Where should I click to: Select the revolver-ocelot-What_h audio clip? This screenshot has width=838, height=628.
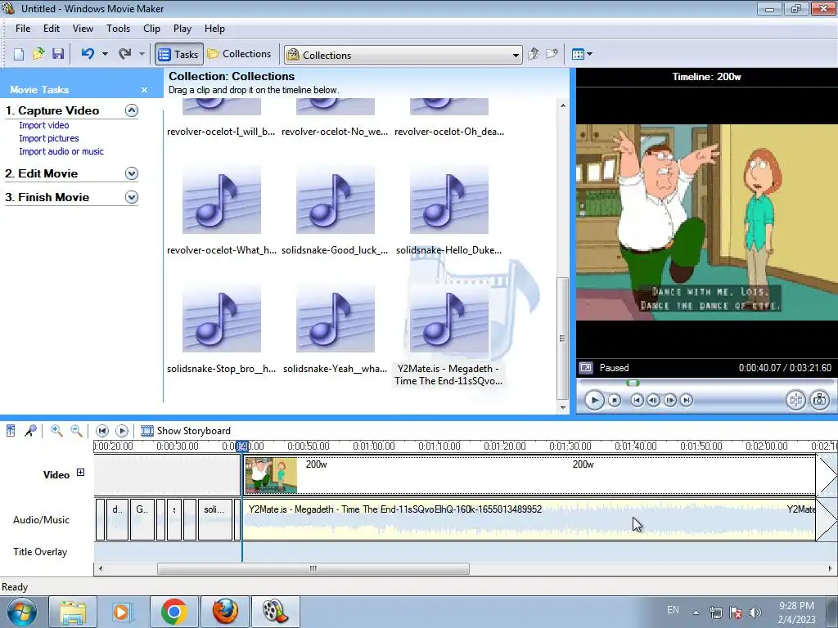[x=222, y=211]
